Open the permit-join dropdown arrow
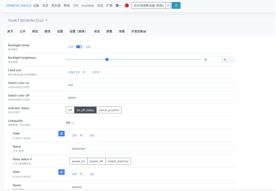Viewport: 276px width, 191px height. coord(168,5)
